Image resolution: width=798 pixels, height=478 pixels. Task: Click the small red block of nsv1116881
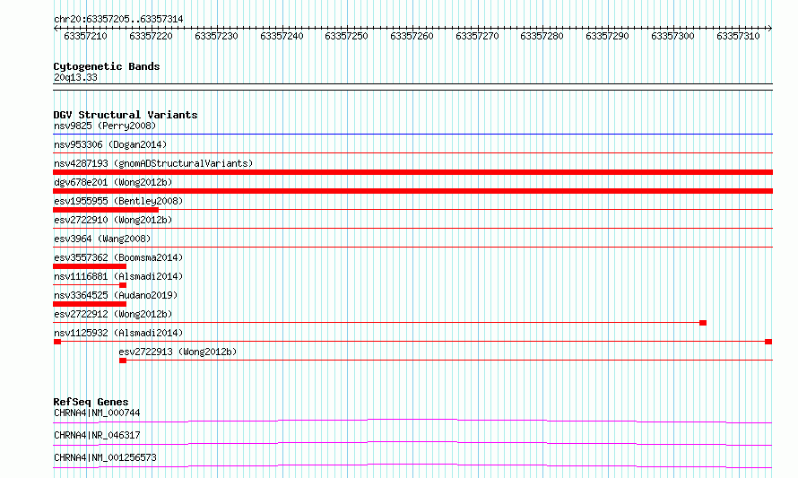[x=123, y=285]
